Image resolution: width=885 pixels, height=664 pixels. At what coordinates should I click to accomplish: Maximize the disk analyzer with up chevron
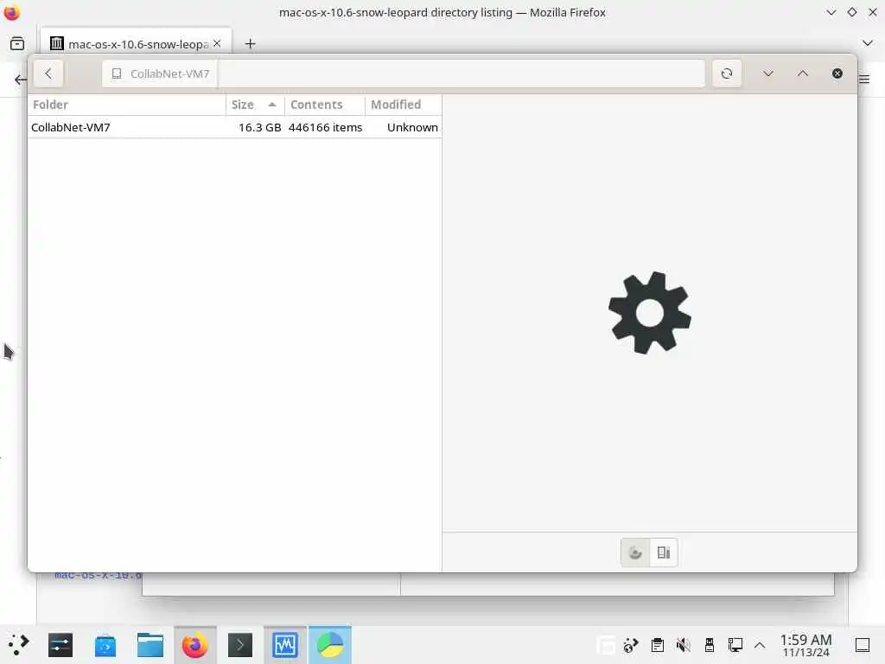[803, 73]
